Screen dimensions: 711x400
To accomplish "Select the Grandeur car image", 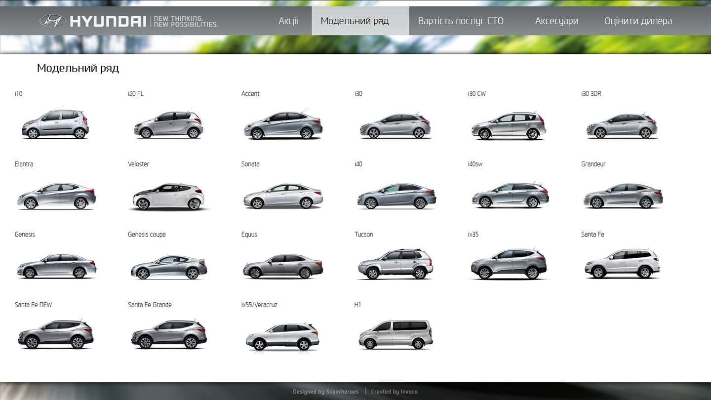I will pos(623,196).
